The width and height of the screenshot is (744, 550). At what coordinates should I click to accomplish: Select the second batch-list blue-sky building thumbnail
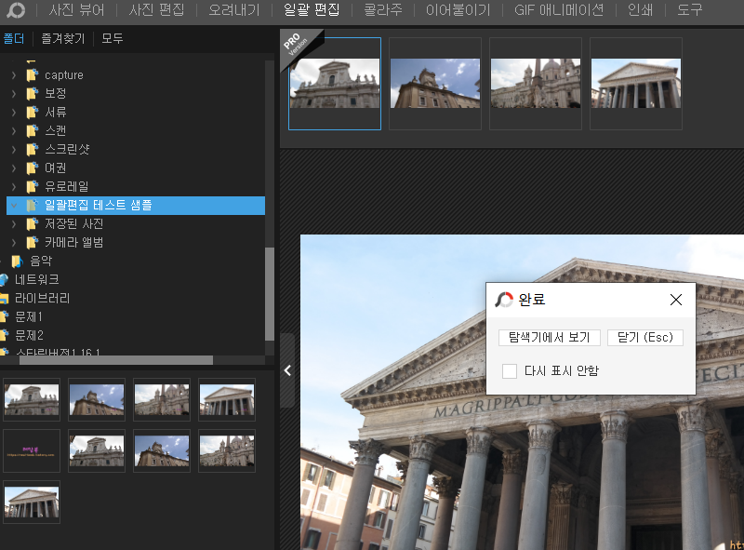coord(435,84)
